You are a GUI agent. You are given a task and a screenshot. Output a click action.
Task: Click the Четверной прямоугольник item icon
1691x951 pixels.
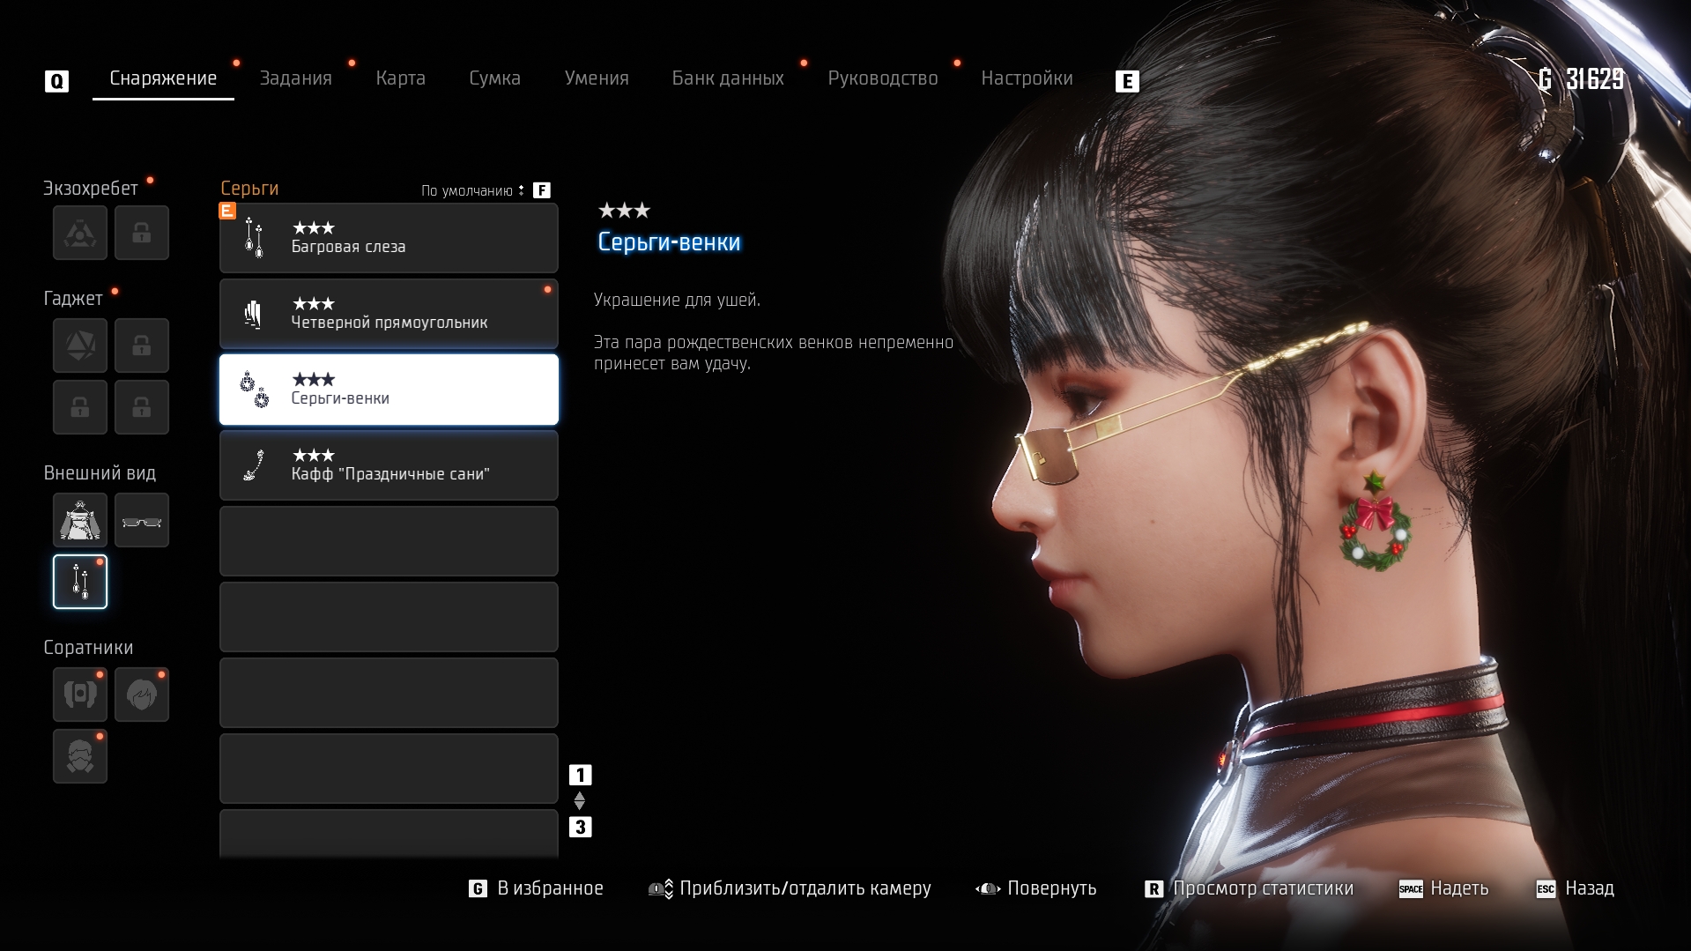(254, 314)
